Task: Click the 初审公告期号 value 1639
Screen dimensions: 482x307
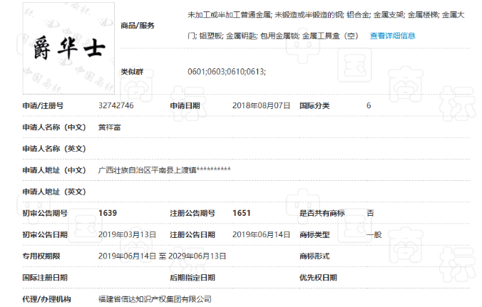Action: [x=108, y=213]
